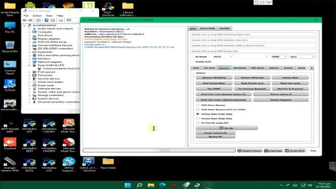The image size is (336, 189).
Task: Select Factory Reset (Clear Data) option
Action: [x=197, y=114]
